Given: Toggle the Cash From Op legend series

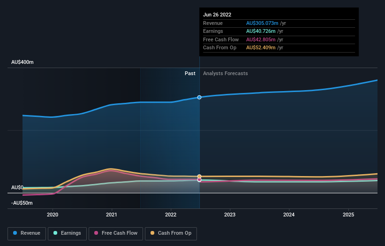Looking at the screenshot, I should (x=171, y=233).
